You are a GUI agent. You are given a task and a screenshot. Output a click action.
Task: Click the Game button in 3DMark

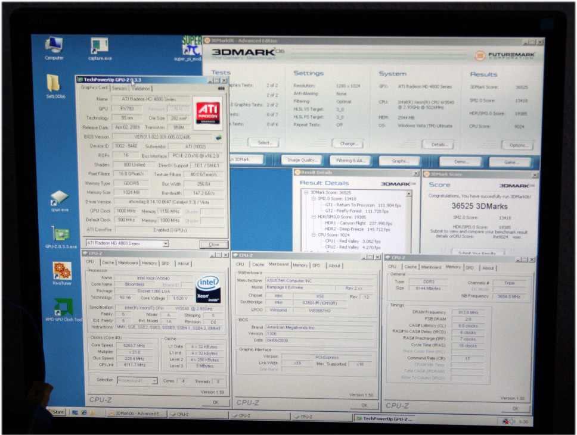click(510, 162)
